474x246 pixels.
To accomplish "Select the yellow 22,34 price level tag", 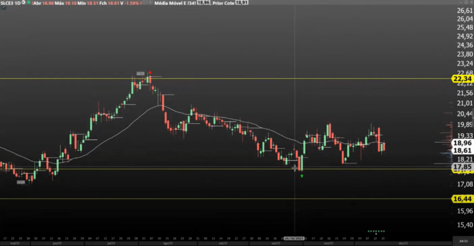I will (462, 79).
